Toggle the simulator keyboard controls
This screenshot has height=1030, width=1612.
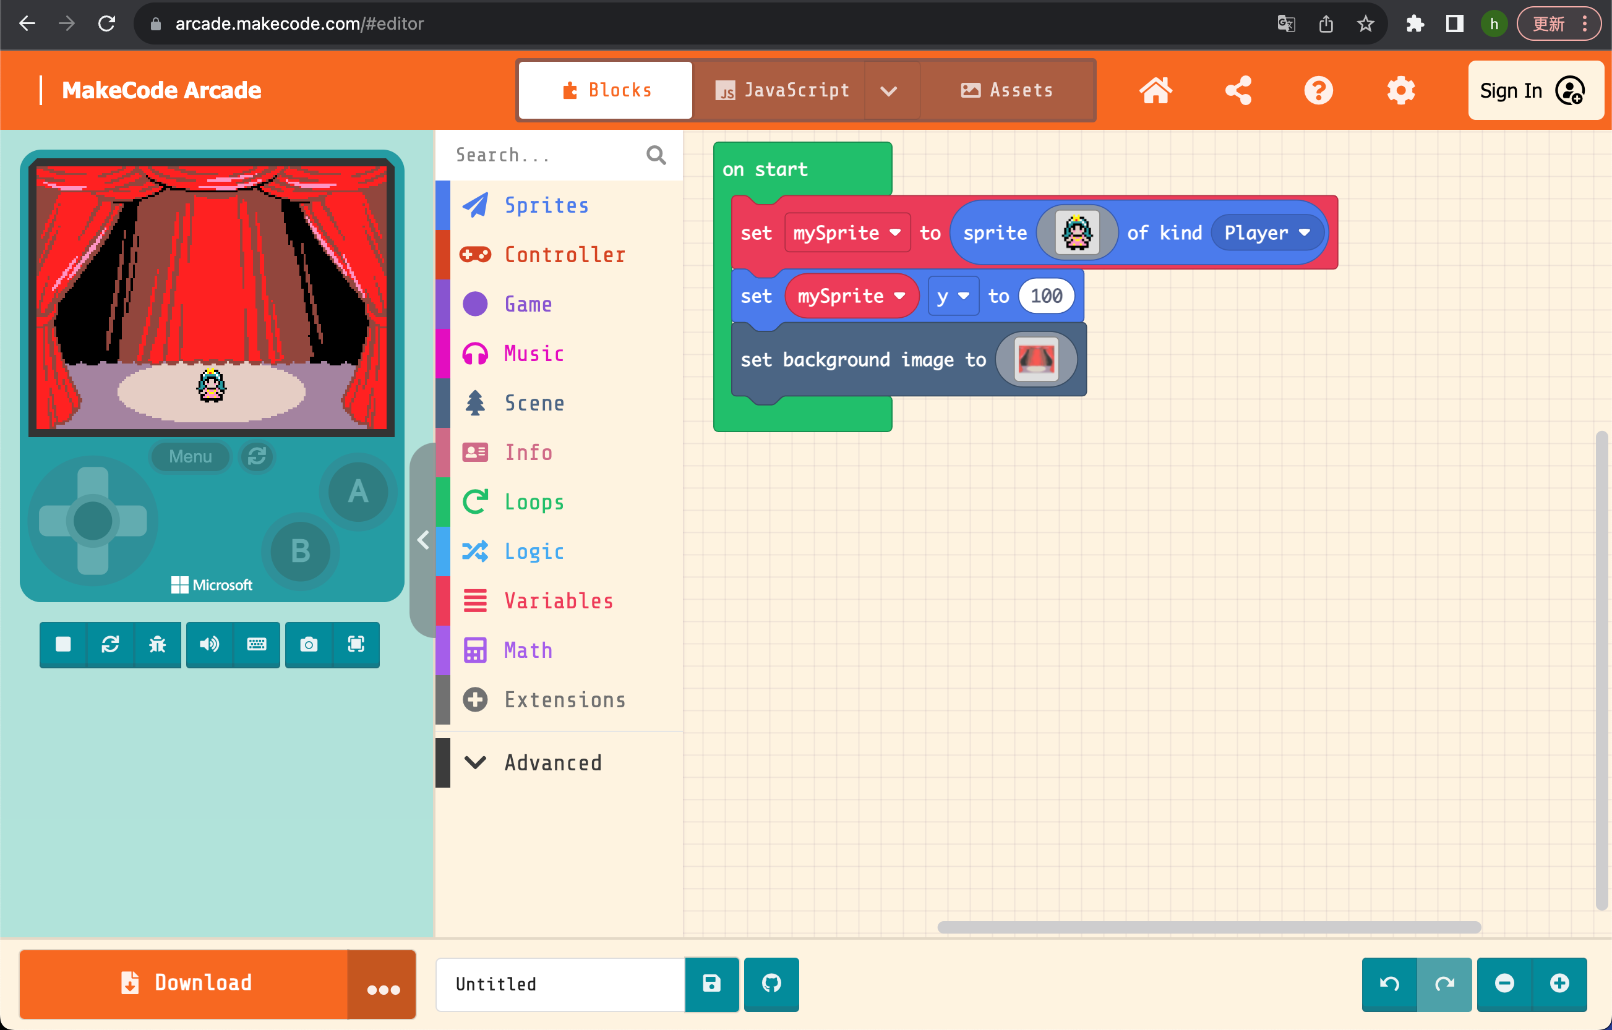click(x=256, y=644)
